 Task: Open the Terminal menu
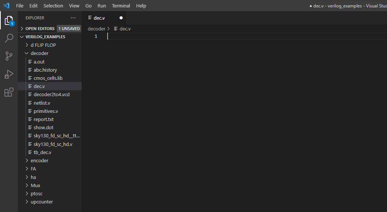121,6
